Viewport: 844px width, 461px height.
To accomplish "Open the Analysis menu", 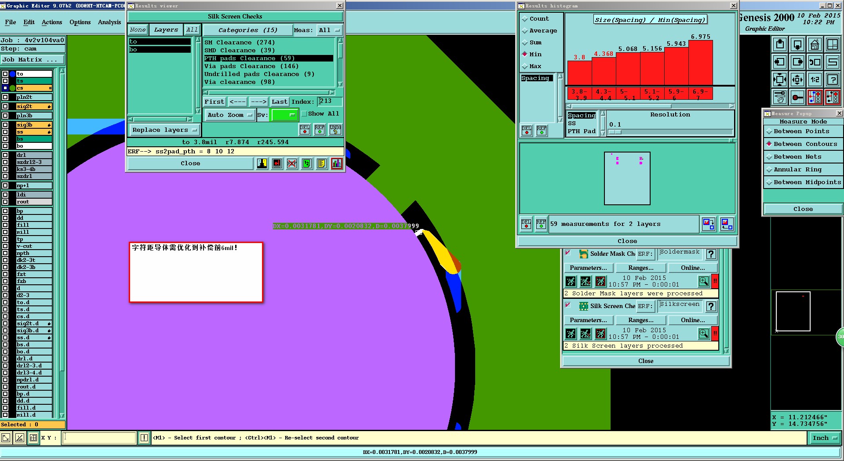I will [109, 22].
